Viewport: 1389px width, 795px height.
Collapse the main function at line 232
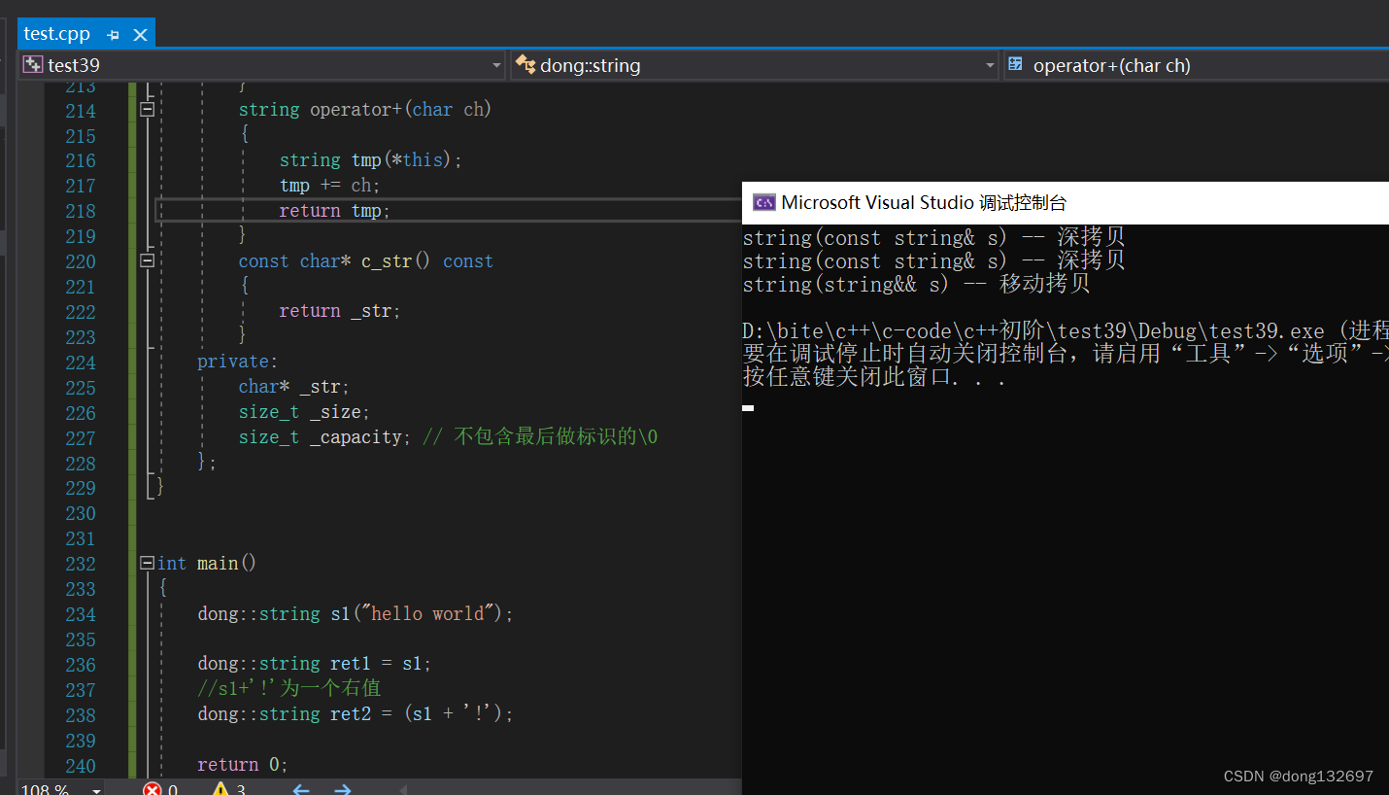(148, 563)
